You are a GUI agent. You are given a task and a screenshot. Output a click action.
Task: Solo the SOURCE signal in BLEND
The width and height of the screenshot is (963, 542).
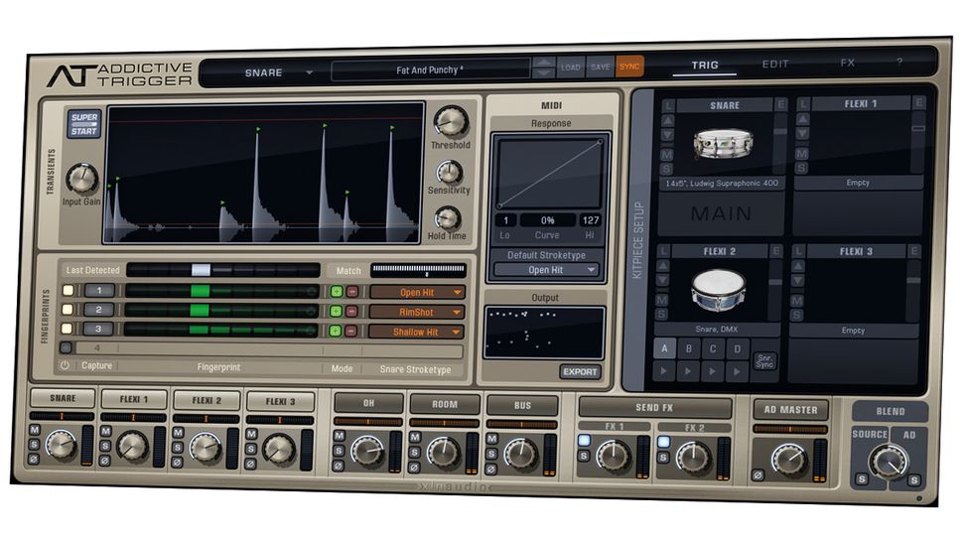tap(863, 478)
